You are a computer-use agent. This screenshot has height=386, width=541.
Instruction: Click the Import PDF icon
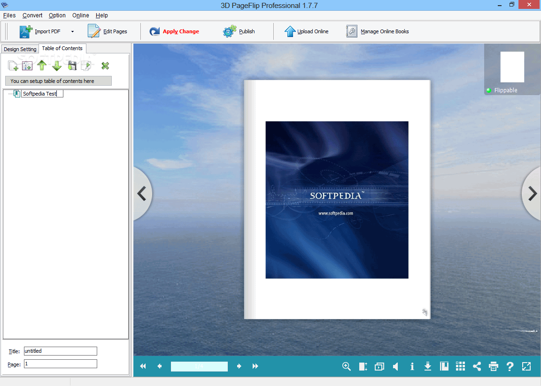(26, 31)
